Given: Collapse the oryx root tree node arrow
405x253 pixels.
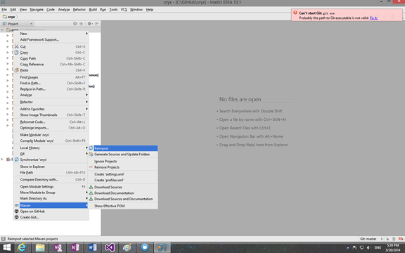Looking at the screenshot, I should 2,30.
